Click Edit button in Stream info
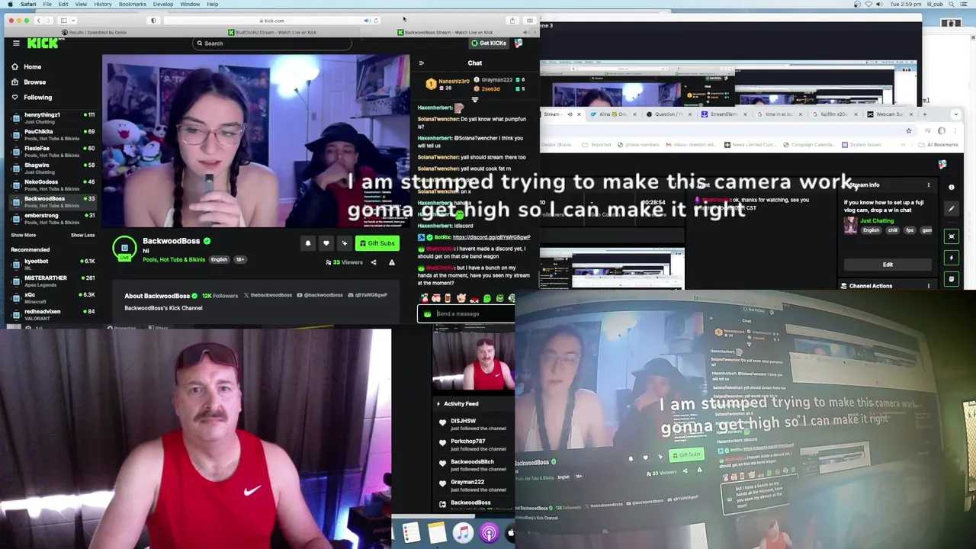976x549 pixels. tap(888, 265)
